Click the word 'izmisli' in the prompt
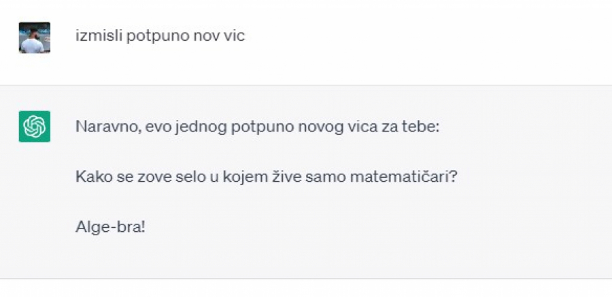Viewport: 612px width, 297px height. pyautogui.click(x=96, y=36)
